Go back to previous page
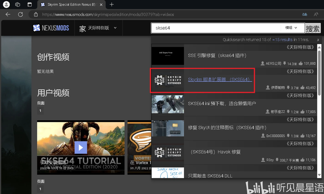Image resolution: width=324 pixels, height=194 pixels. tap(8, 14)
